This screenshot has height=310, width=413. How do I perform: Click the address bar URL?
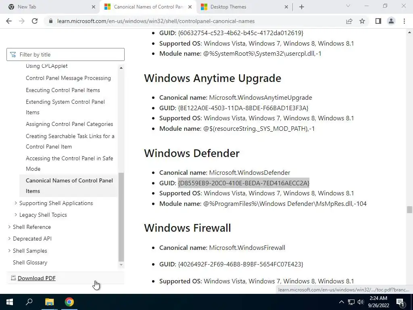pyautogui.click(x=156, y=21)
